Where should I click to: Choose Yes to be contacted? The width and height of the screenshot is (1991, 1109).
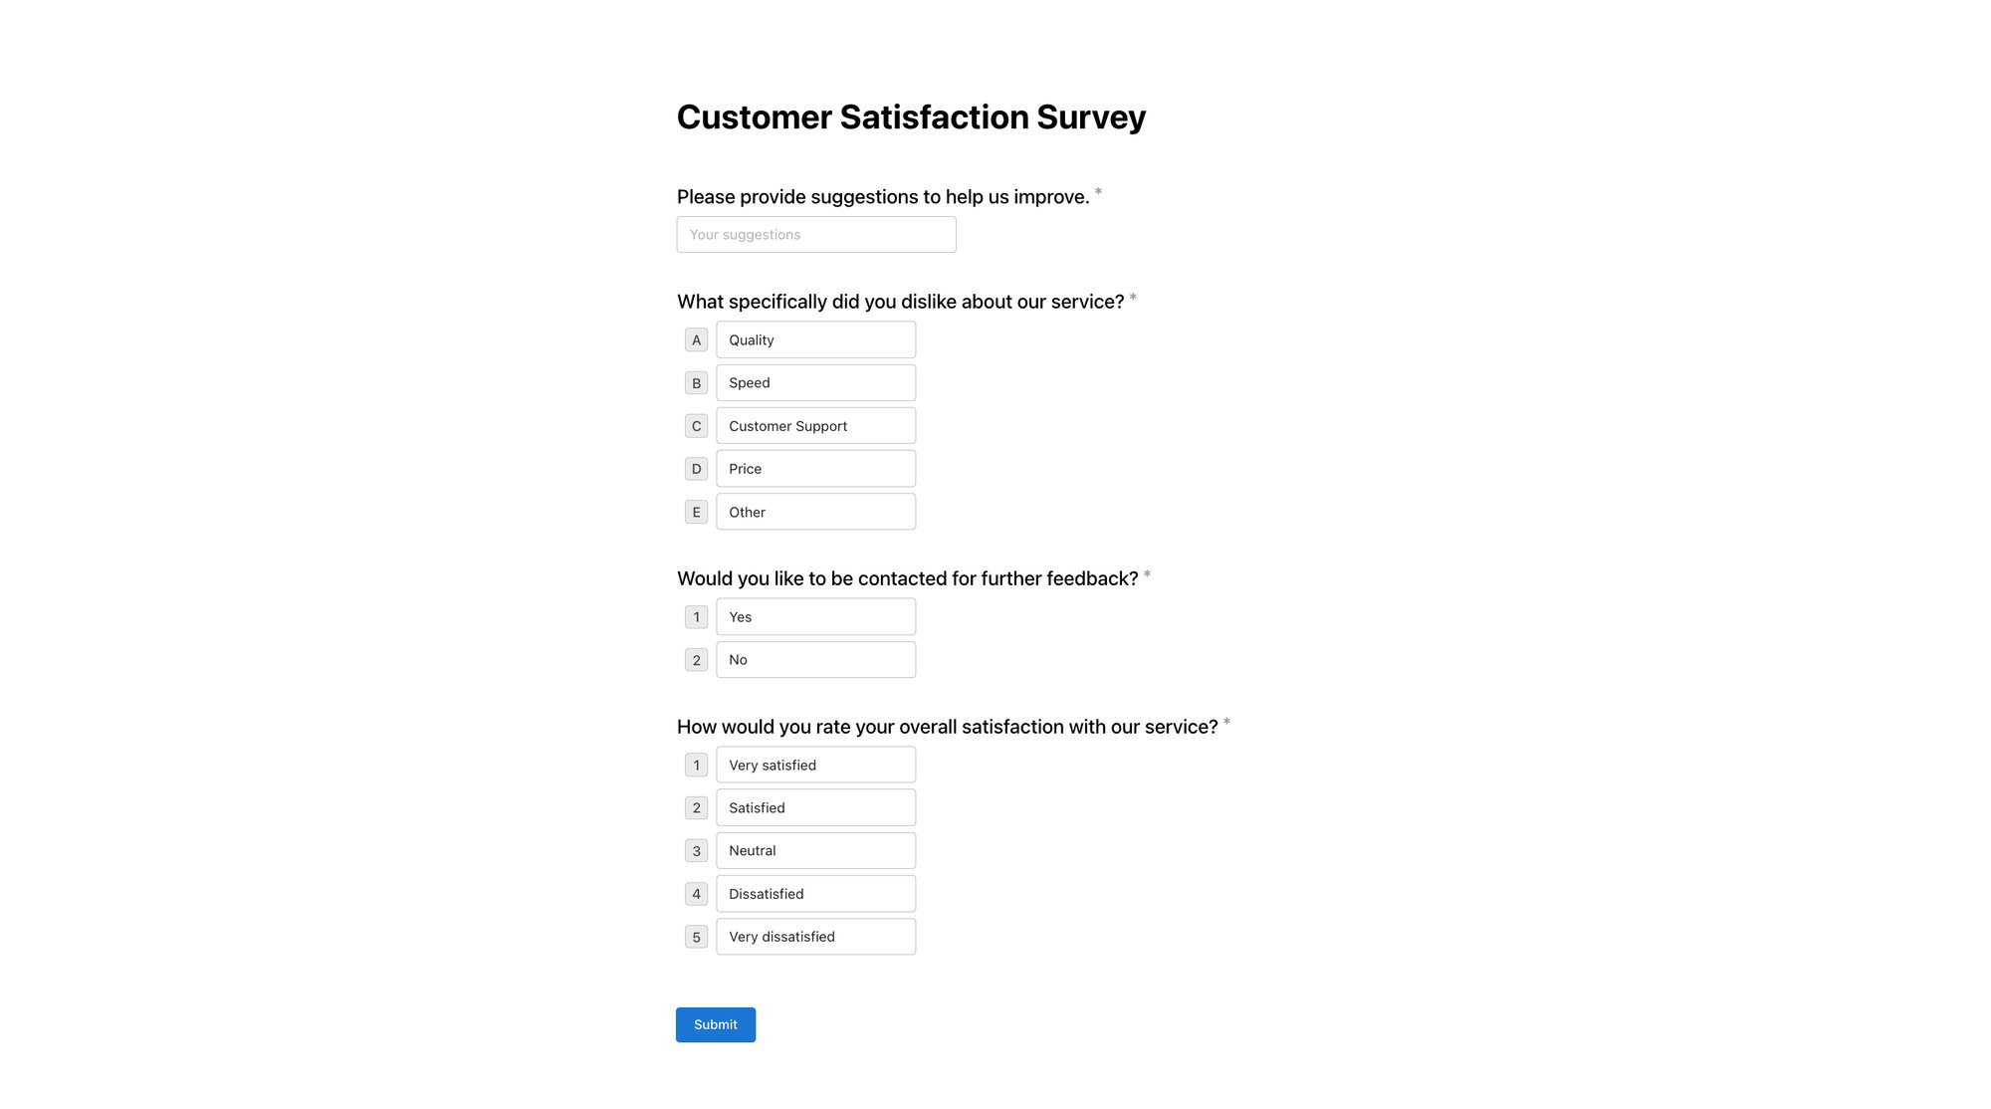pyautogui.click(x=815, y=616)
